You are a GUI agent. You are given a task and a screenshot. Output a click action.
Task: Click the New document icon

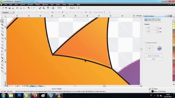click(x=3, y=8)
